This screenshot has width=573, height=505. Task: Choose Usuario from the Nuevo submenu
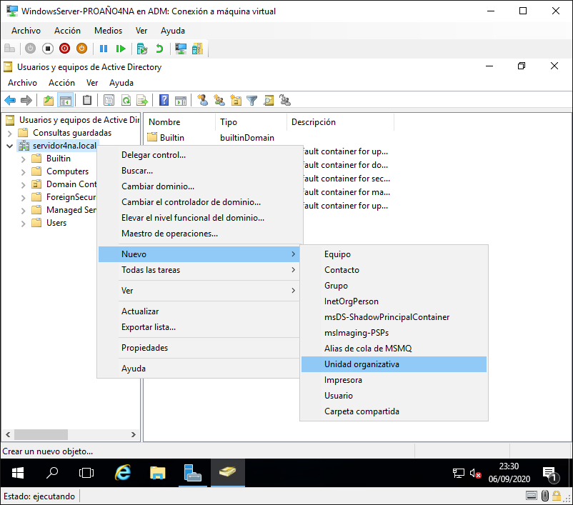coord(394,396)
